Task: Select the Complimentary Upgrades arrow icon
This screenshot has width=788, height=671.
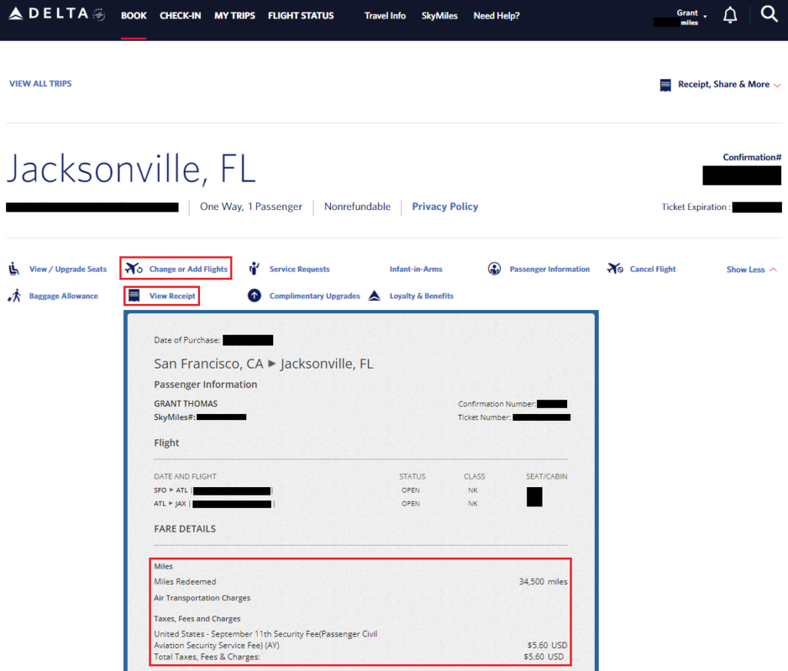Action: [254, 295]
